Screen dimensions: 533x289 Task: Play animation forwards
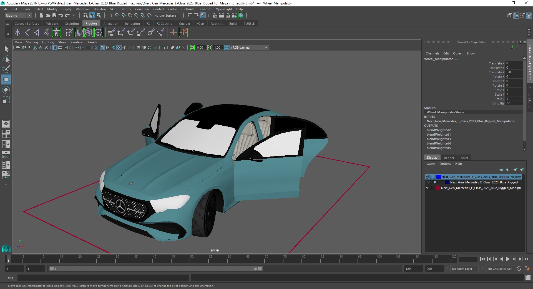coord(508,259)
